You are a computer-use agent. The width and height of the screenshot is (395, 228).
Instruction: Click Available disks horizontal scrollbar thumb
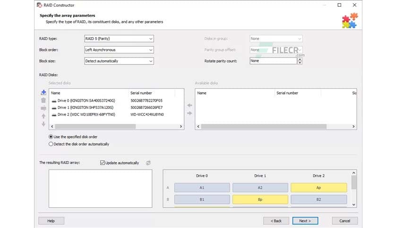264,126
